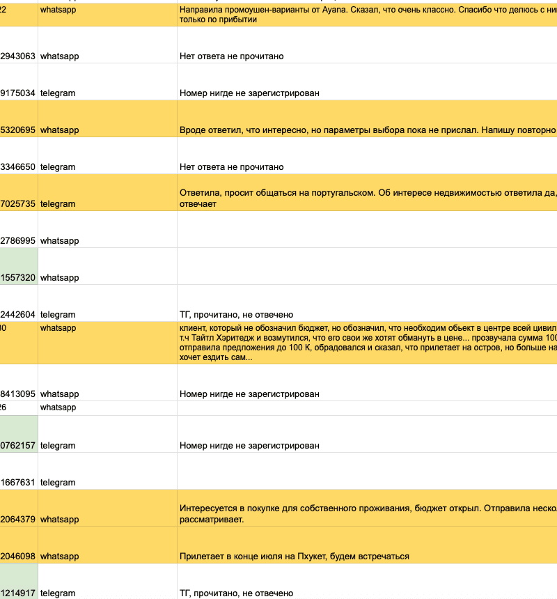Select the green cell containing 1557320
This screenshot has width=557, height=599.
19,266
